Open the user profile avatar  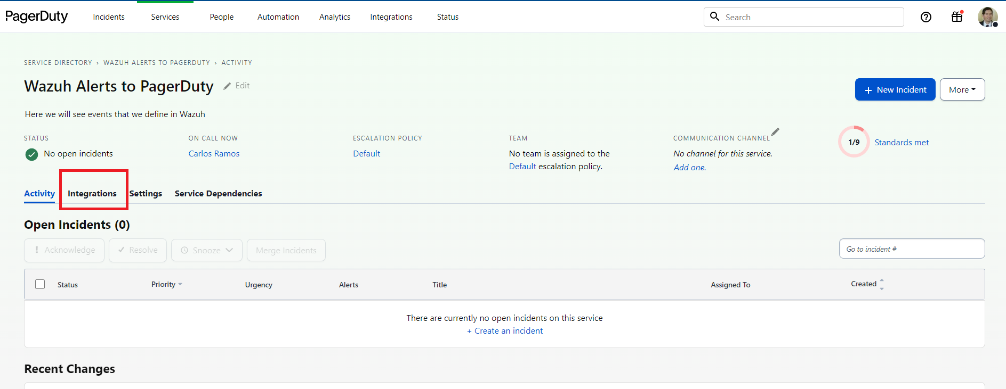pyautogui.click(x=987, y=17)
